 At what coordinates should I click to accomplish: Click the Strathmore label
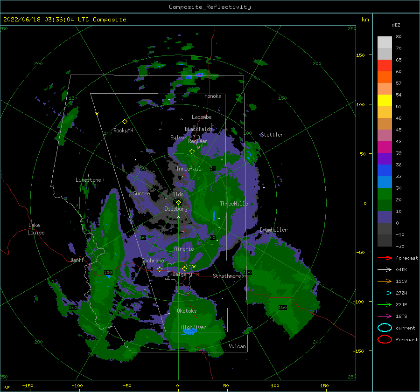tap(227, 276)
